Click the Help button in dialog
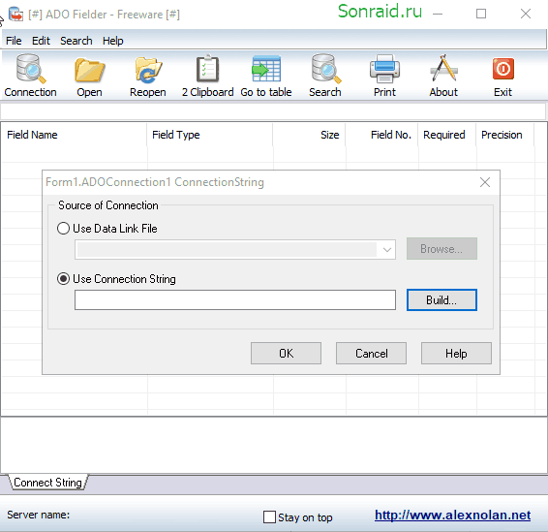The width and height of the screenshot is (548, 532). coord(456,354)
